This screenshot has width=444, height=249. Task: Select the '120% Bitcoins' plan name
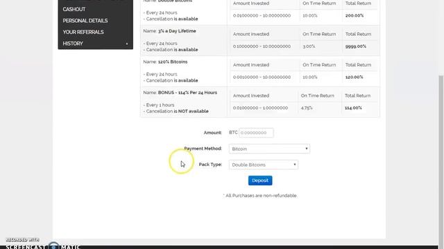(173, 62)
